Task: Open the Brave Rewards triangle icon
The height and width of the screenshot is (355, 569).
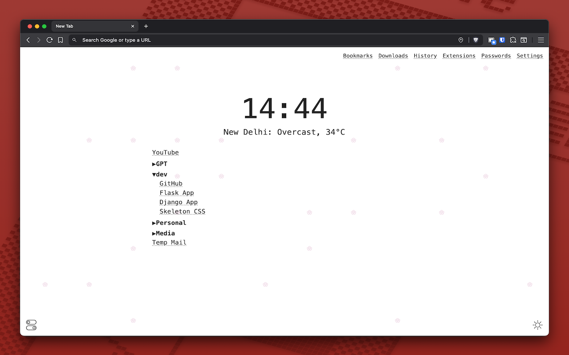Action: click(476, 40)
